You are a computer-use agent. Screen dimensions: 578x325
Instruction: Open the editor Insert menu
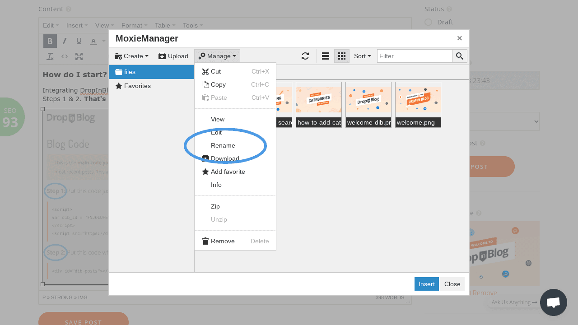pyautogui.click(x=77, y=25)
